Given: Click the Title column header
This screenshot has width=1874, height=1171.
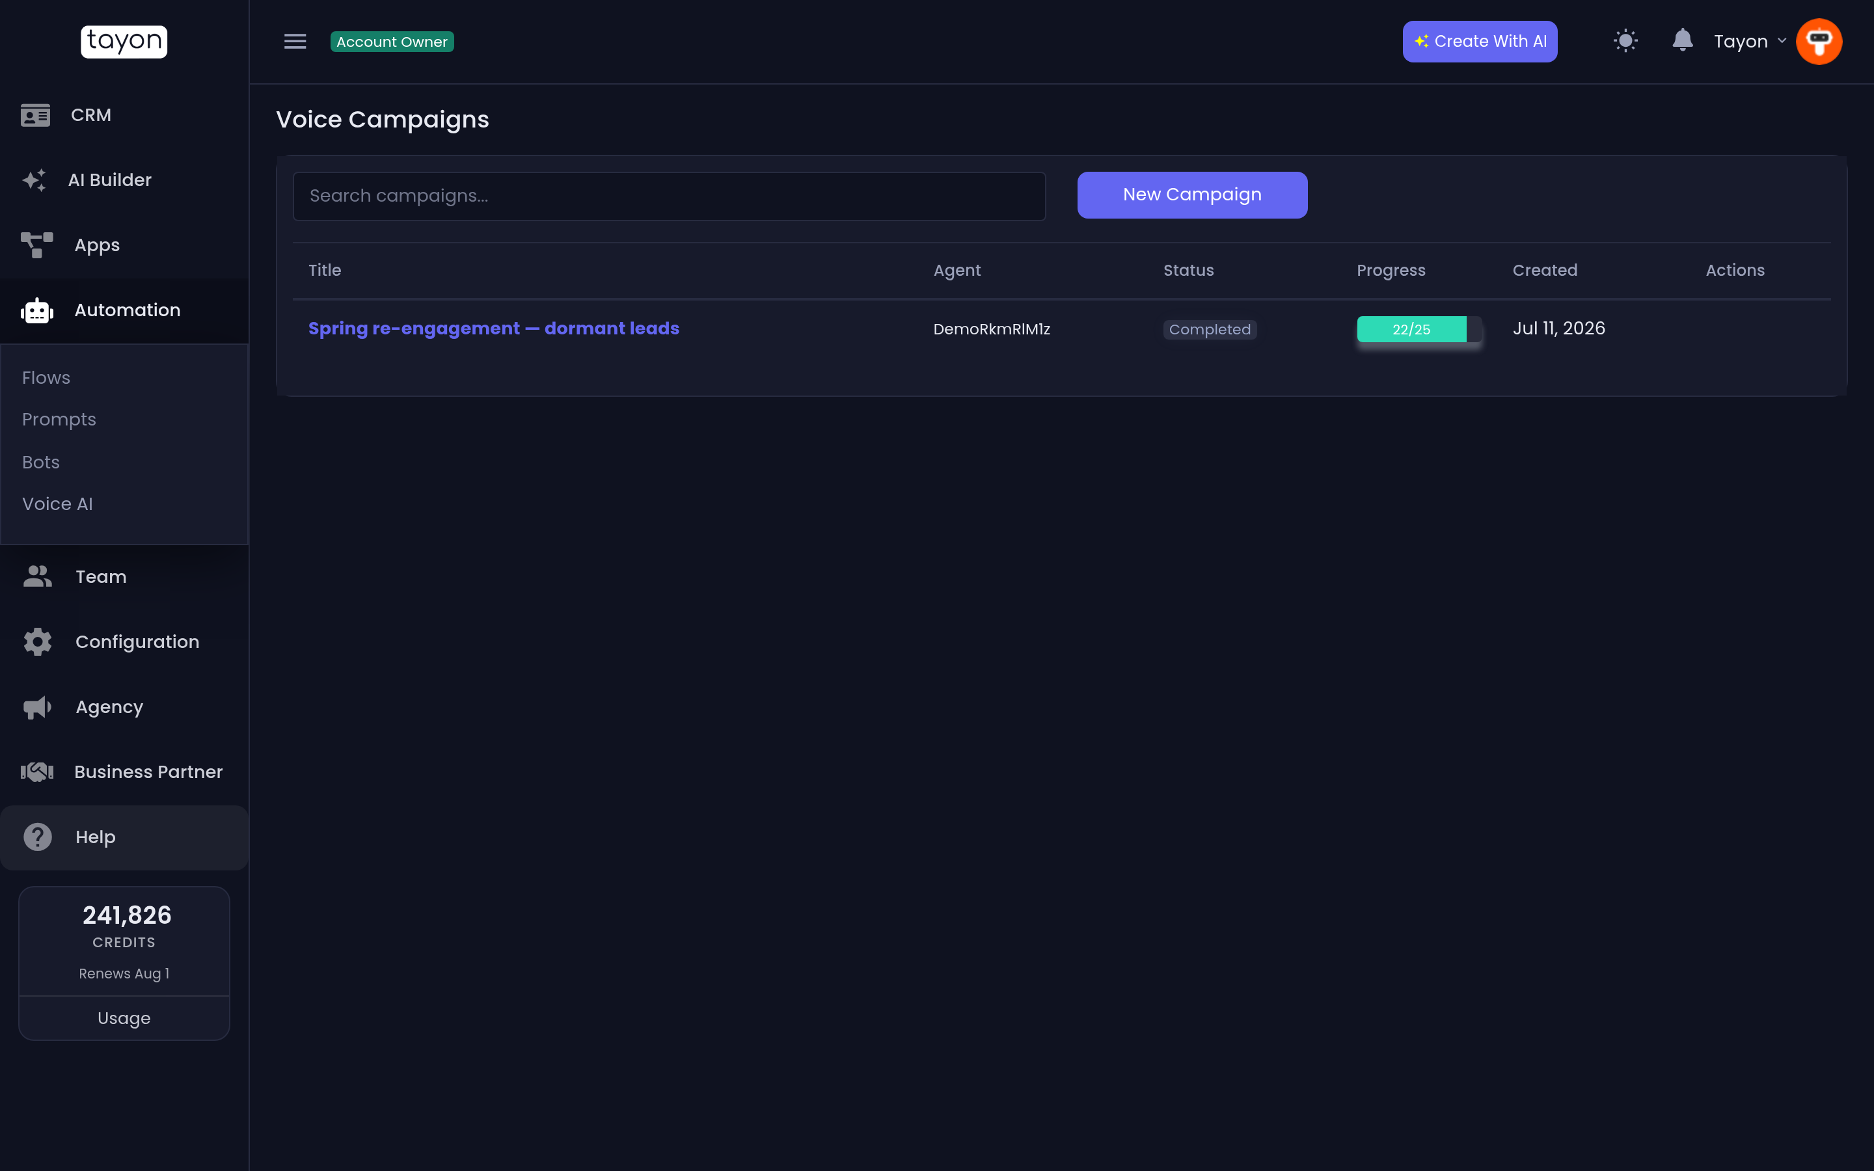Looking at the screenshot, I should [325, 270].
